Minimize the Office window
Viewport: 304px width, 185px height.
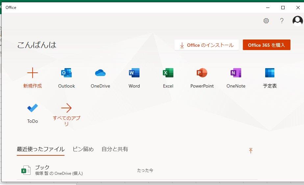(x=268, y=8)
